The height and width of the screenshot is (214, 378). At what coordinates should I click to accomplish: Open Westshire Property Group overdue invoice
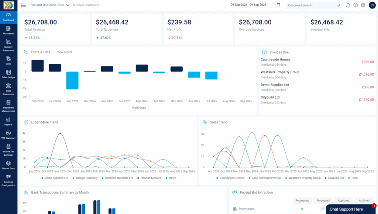[317, 75]
